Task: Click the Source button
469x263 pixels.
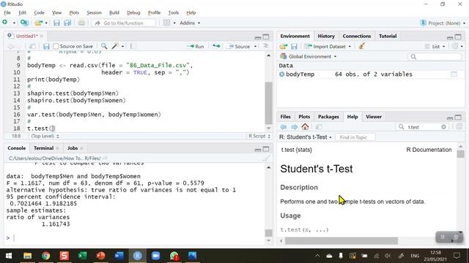Action: coord(239,46)
